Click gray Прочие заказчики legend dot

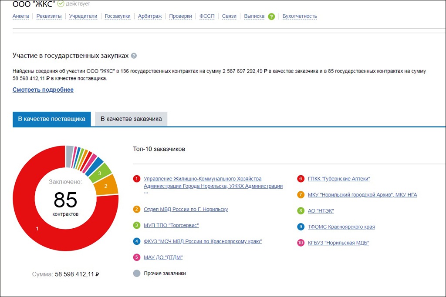click(137, 274)
